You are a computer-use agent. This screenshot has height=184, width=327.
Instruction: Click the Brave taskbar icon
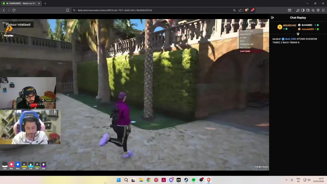[209, 180]
